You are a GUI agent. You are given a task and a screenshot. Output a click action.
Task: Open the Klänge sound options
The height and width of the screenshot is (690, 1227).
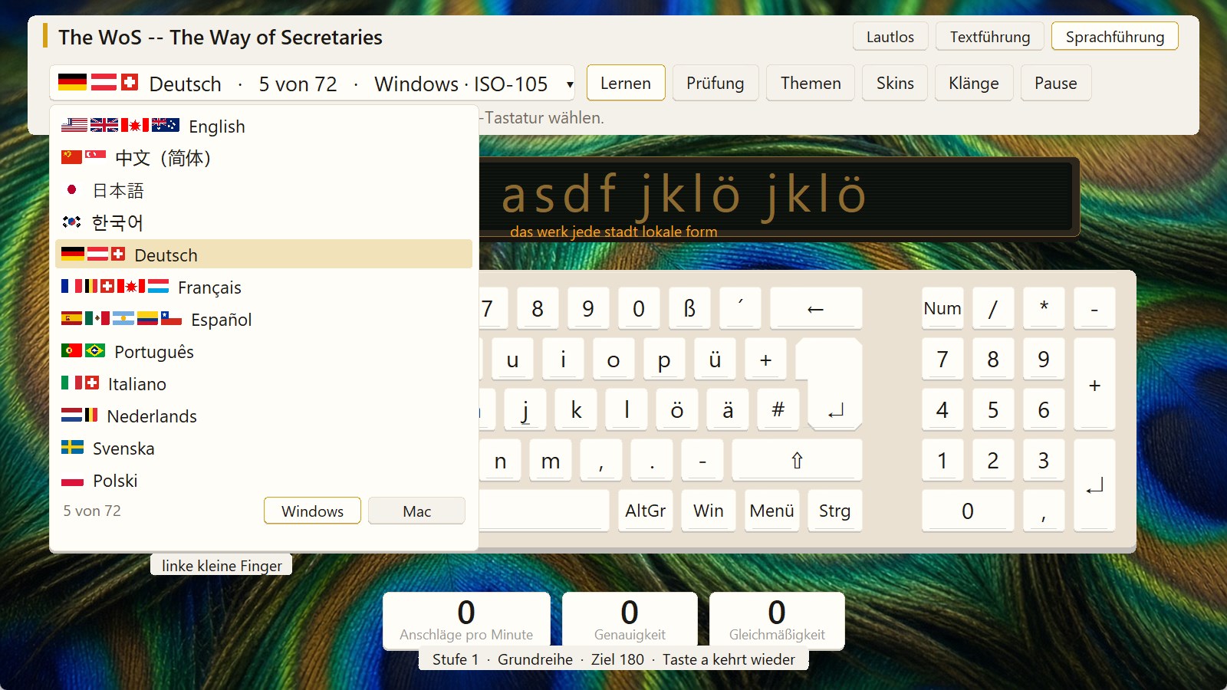pos(974,83)
